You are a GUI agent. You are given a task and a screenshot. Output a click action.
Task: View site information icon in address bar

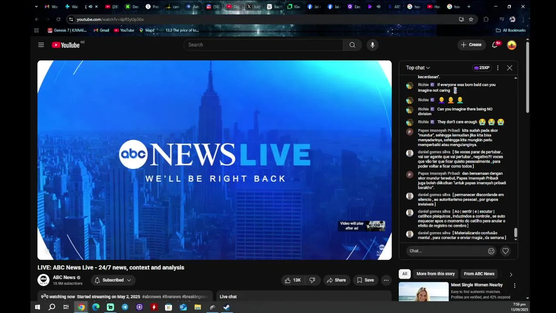coord(71,19)
